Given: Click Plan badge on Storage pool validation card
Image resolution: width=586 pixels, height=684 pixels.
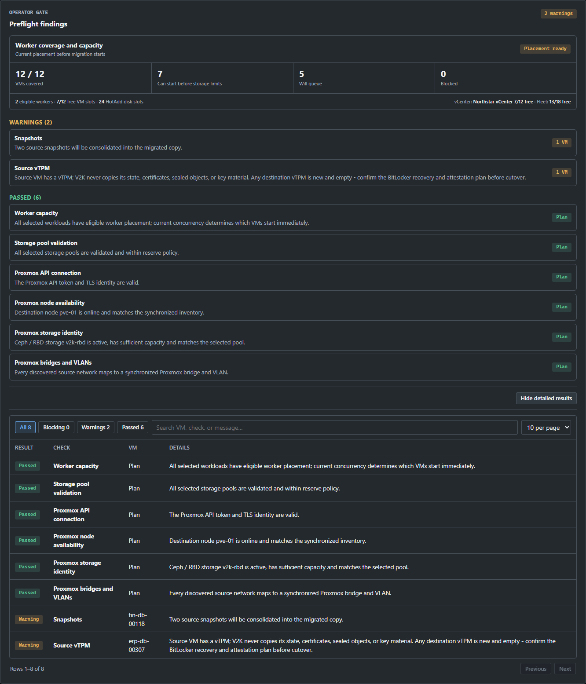Looking at the screenshot, I should click(x=561, y=247).
